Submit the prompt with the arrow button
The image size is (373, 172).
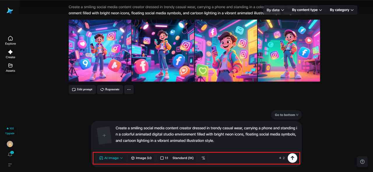(293, 158)
